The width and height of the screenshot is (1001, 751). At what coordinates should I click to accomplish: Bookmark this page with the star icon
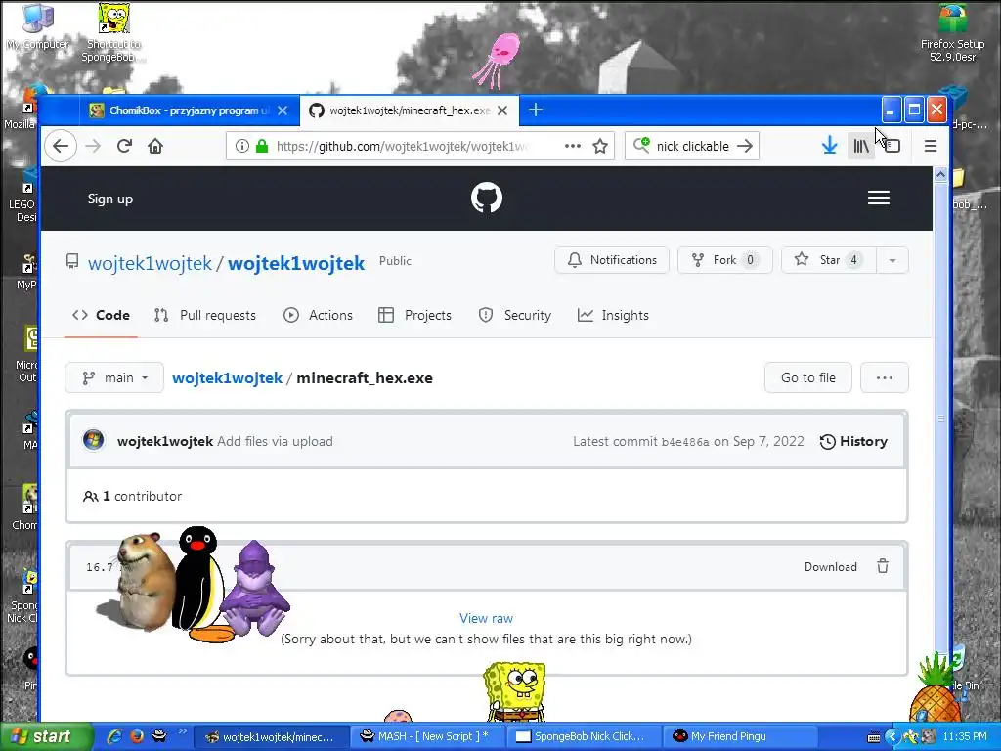pyautogui.click(x=600, y=147)
